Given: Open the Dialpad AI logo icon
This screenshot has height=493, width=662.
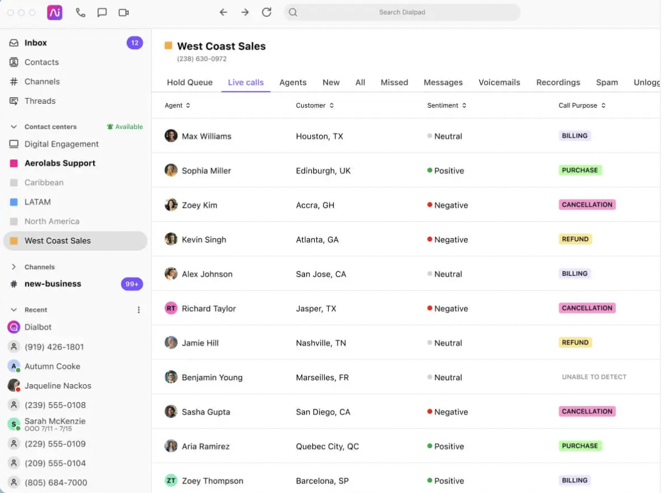Looking at the screenshot, I should pyautogui.click(x=55, y=12).
